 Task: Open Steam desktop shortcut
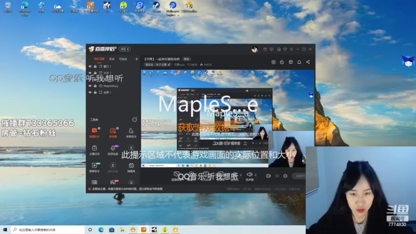pos(157,7)
